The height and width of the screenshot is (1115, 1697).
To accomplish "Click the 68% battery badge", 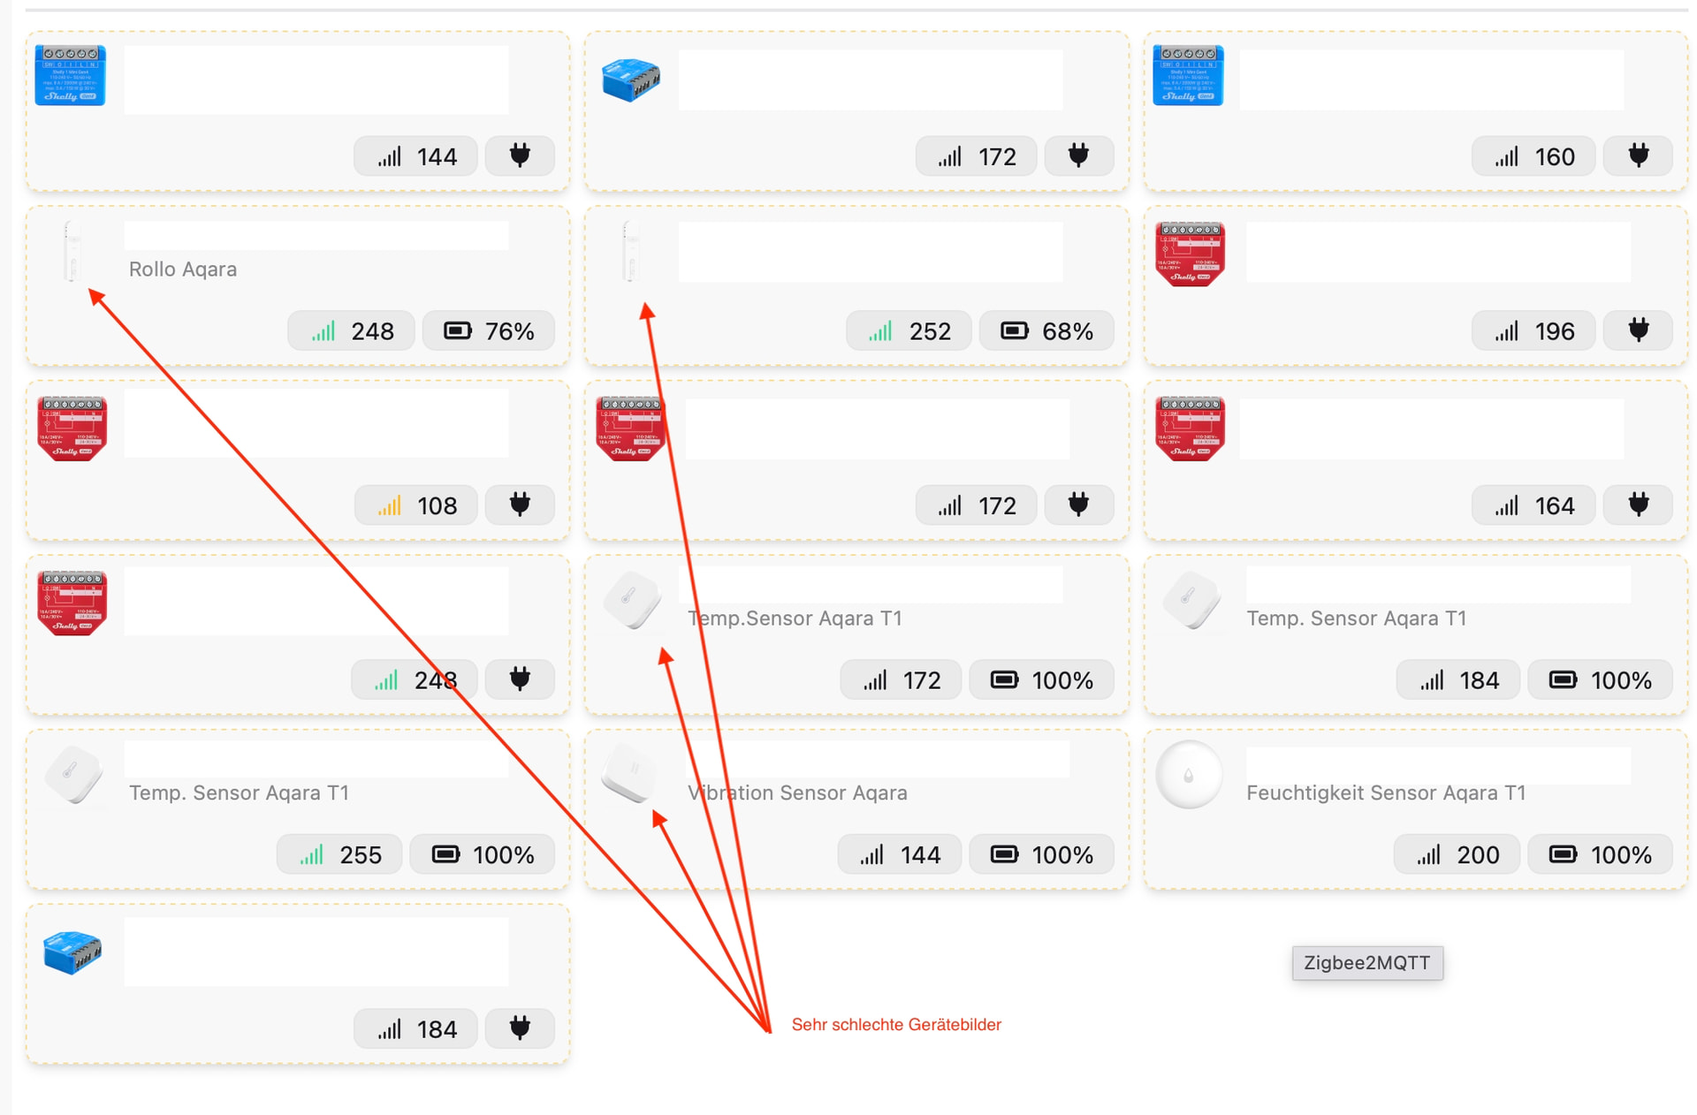I will pos(1046,331).
